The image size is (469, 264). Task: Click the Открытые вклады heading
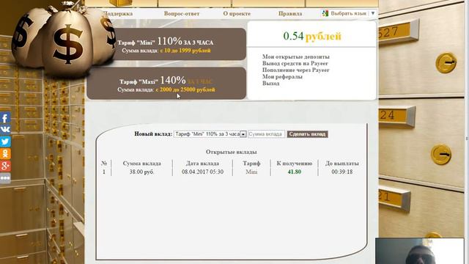point(232,152)
